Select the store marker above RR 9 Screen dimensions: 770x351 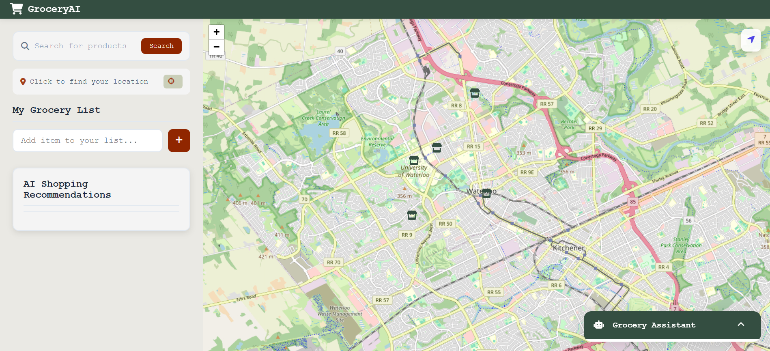(412, 215)
